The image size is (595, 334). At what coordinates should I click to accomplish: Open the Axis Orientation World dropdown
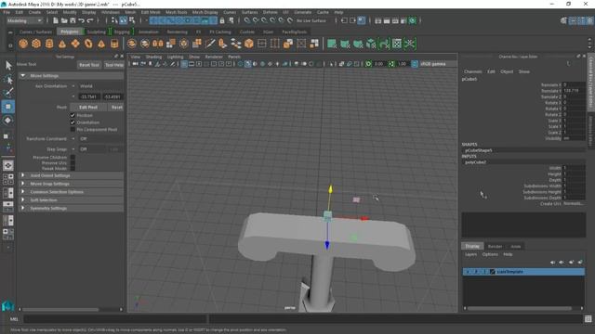(100, 86)
